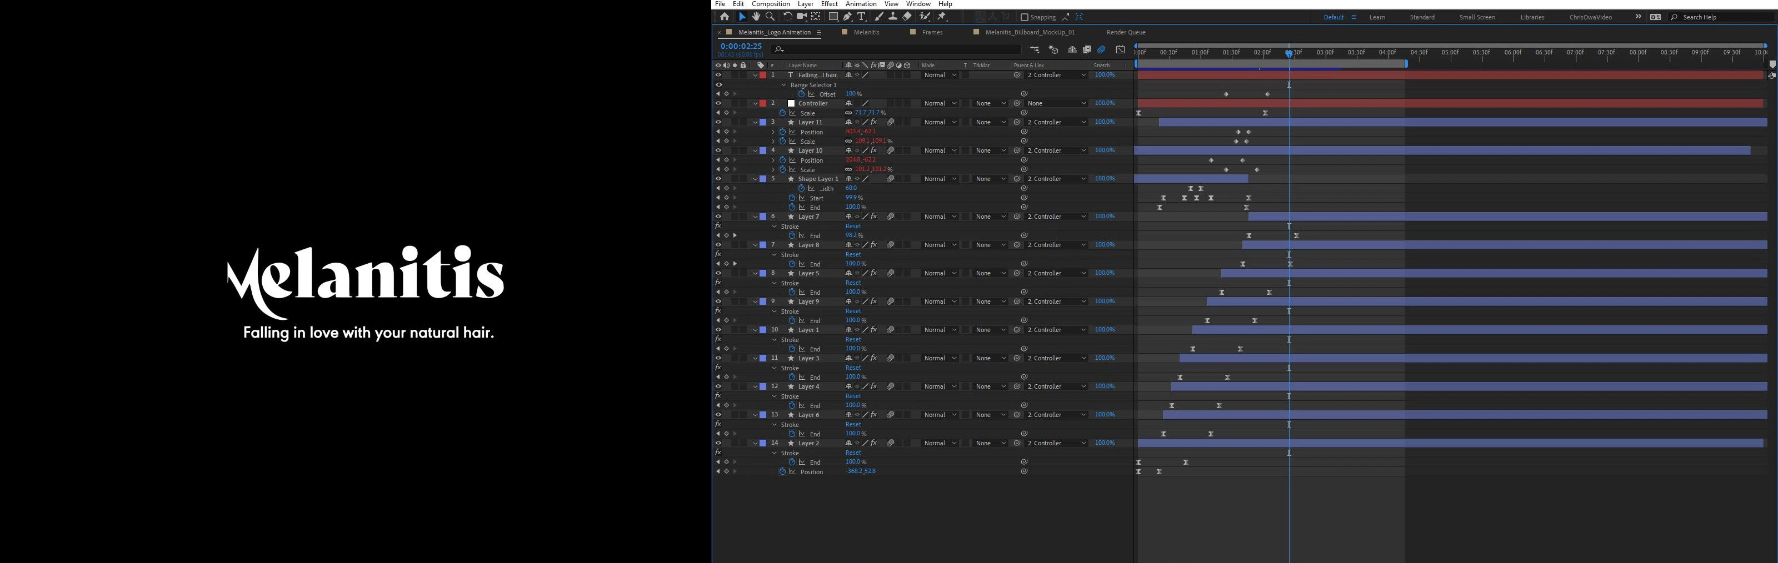Image resolution: width=1778 pixels, height=563 pixels.
Task: Toggle visibility of Layer 7
Action: point(718,217)
